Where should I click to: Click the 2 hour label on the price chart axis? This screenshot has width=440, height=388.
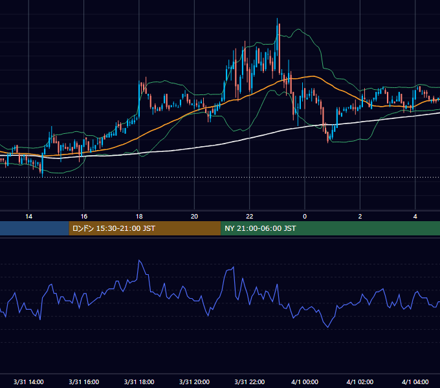pyautogui.click(x=360, y=217)
